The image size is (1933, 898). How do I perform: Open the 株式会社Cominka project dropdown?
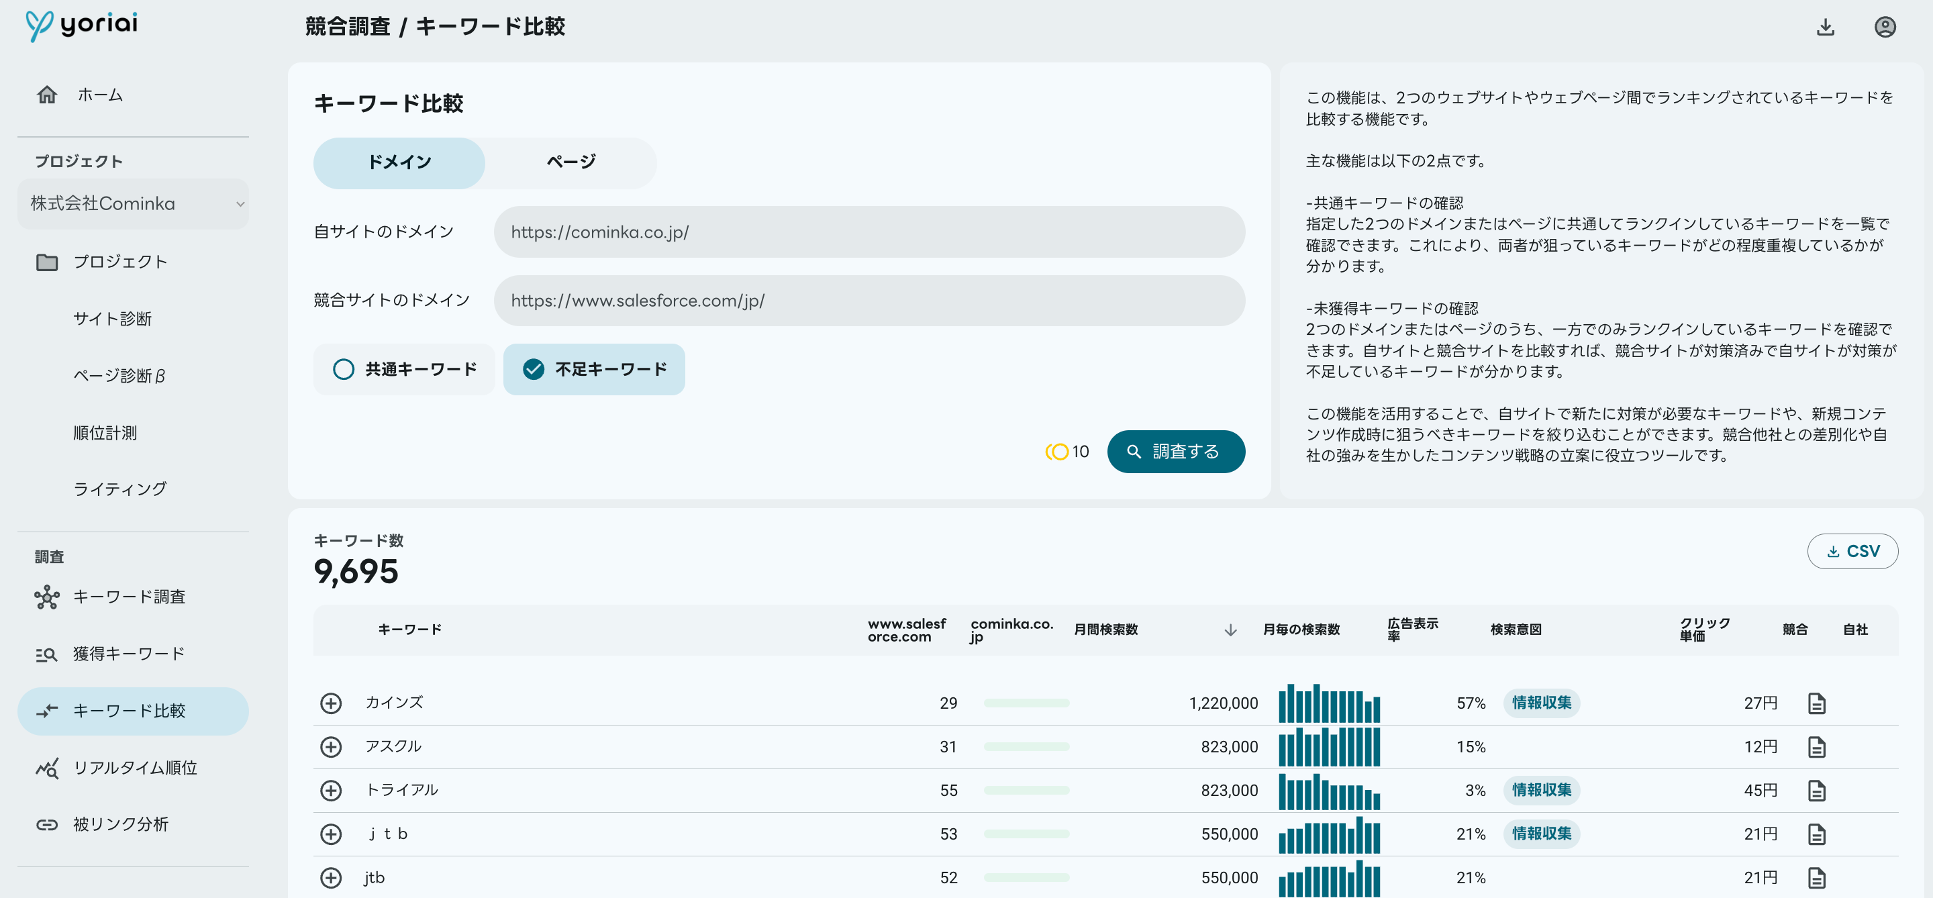pyautogui.click(x=133, y=204)
